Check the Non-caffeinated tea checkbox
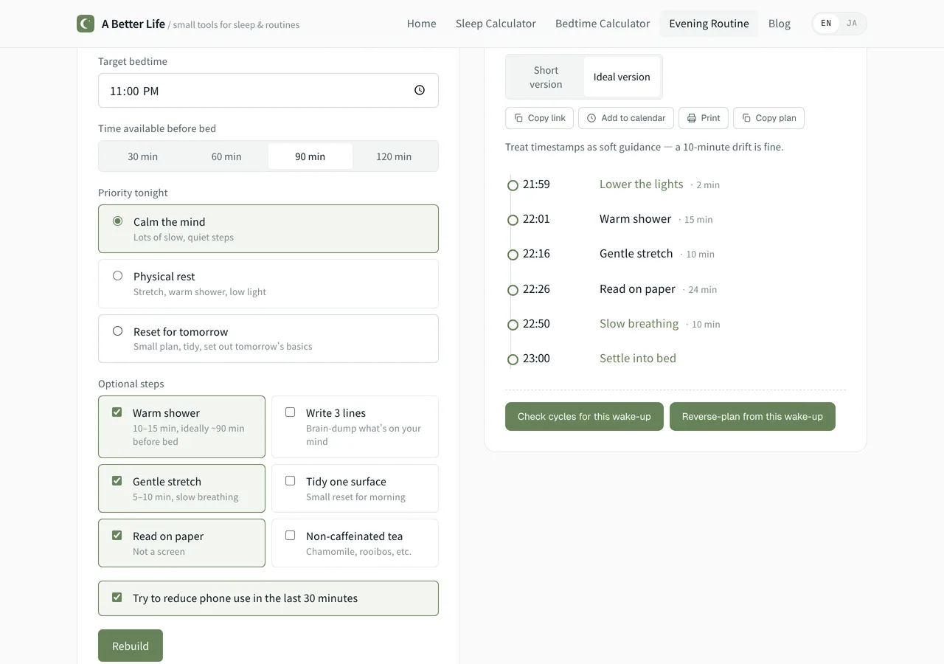Viewport: 944px width, 664px height. pyautogui.click(x=291, y=536)
